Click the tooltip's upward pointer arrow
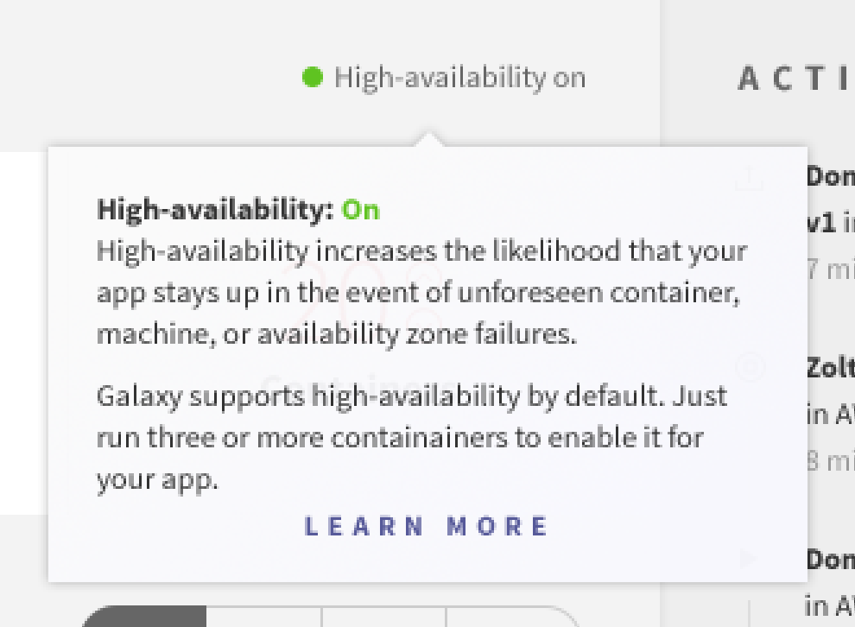 click(x=428, y=139)
